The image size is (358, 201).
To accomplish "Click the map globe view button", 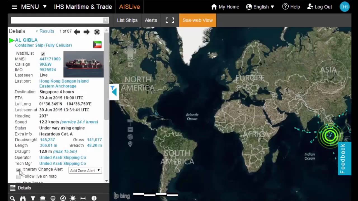I will click(x=130, y=137).
